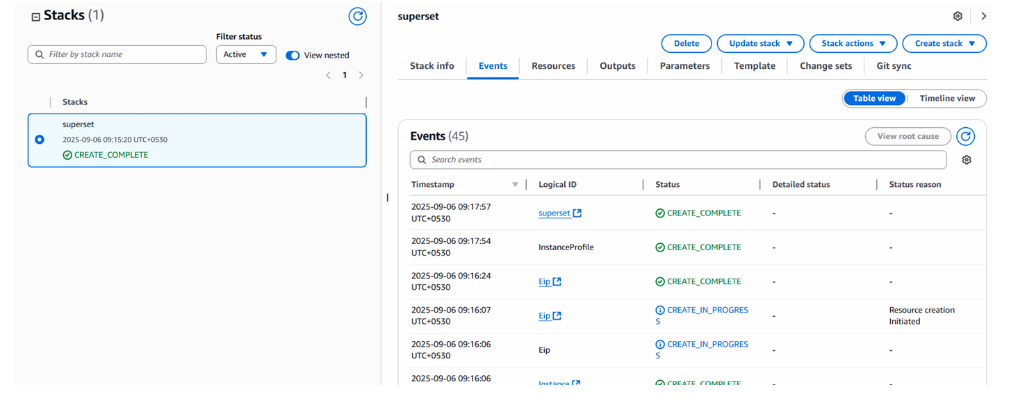The image size is (1027, 403).
Task: Toggle the View nested switch
Action: [x=293, y=55]
